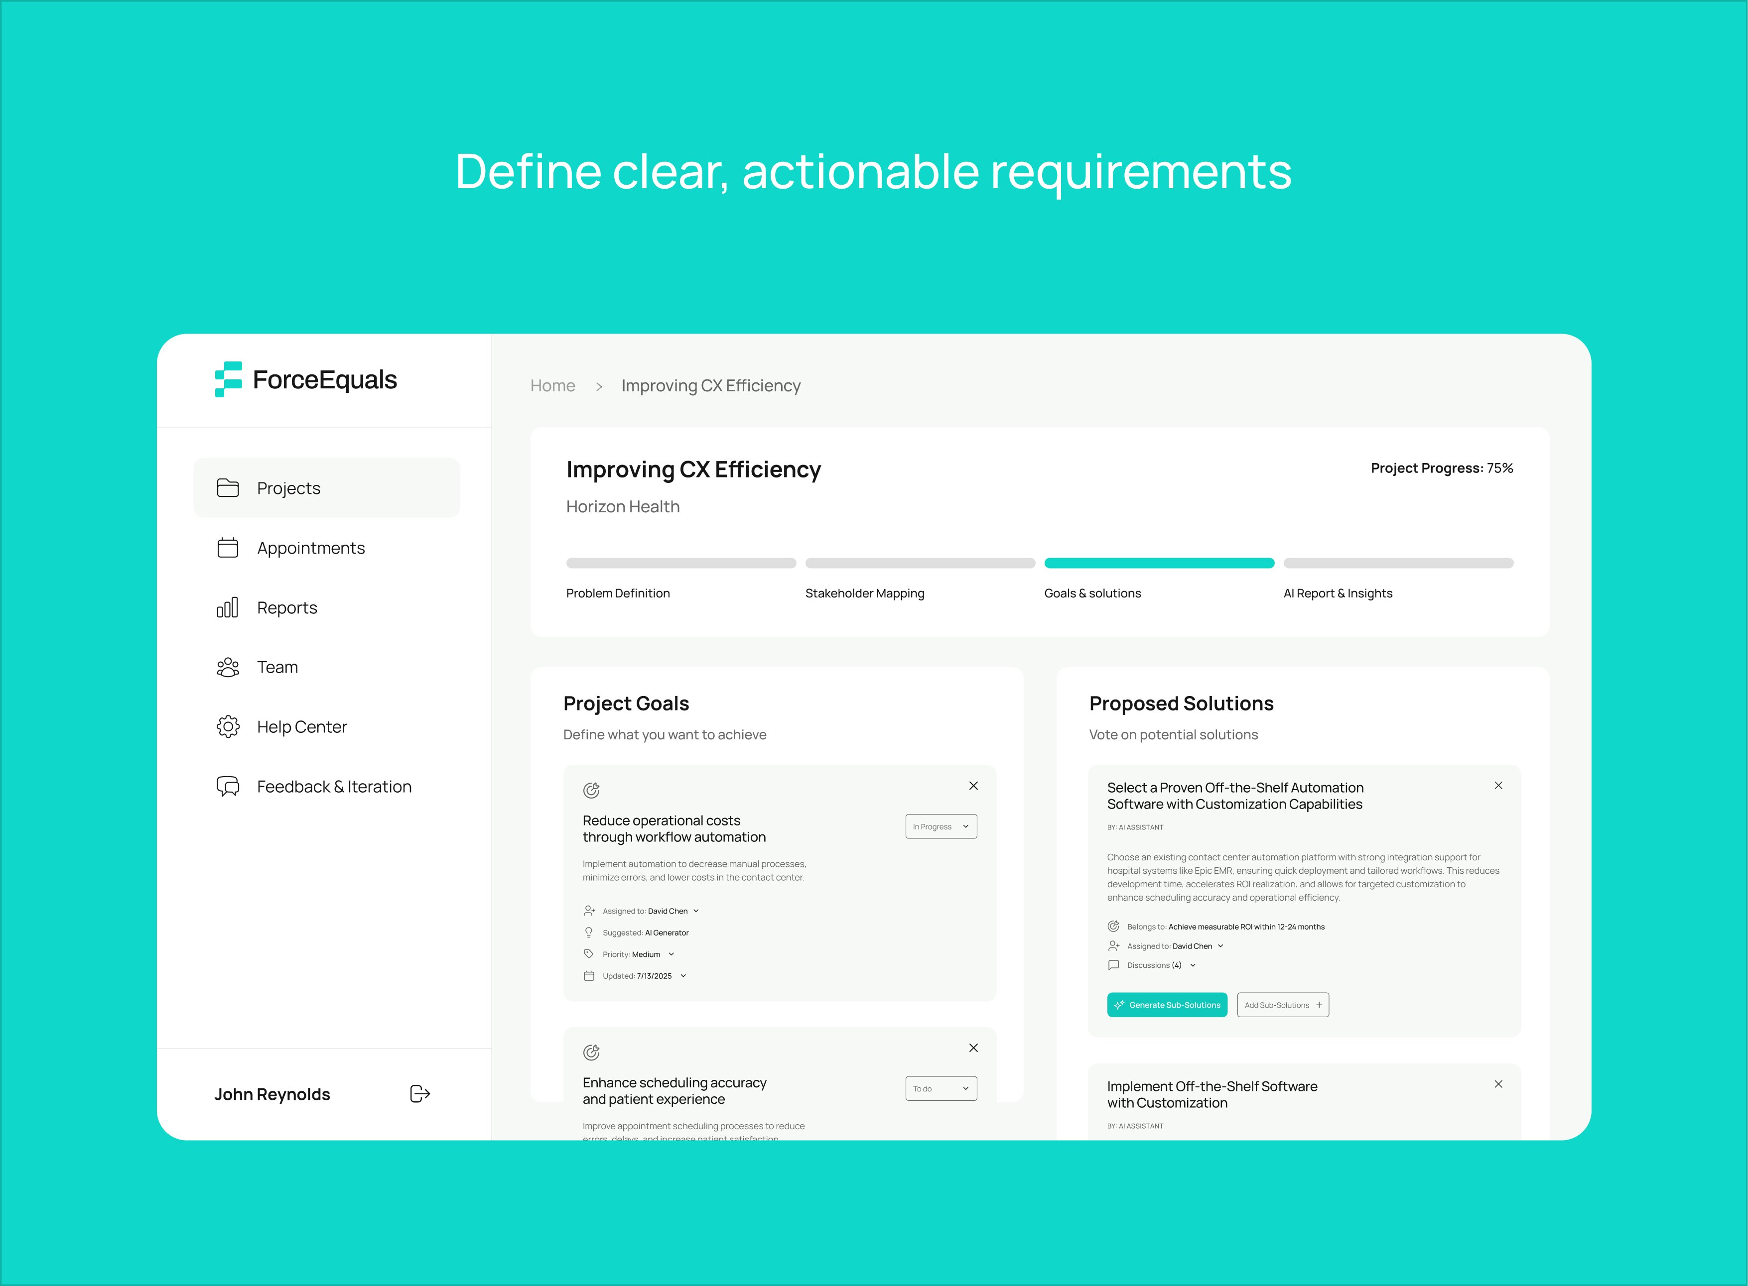This screenshot has height=1286, width=1748.
Task: Go to Home in the breadcrumb
Action: coord(552,386)
